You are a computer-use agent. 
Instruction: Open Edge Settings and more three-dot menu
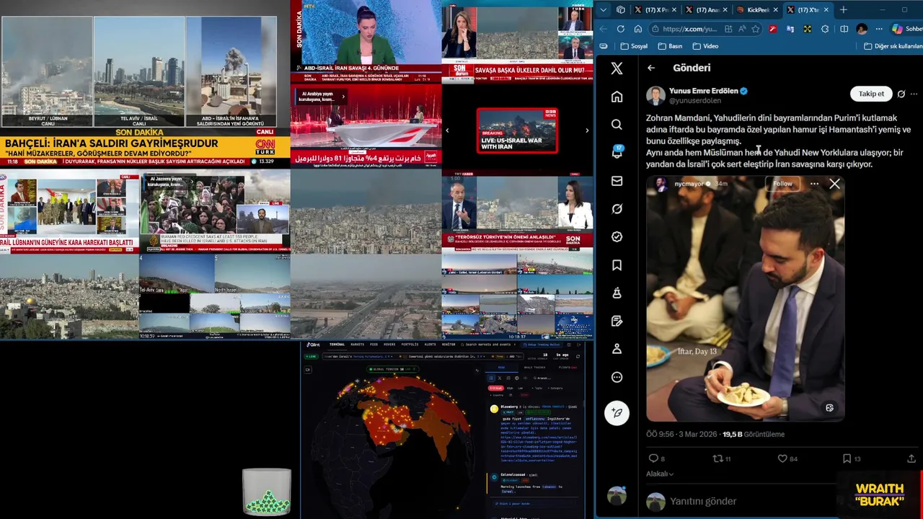point(879,29)
